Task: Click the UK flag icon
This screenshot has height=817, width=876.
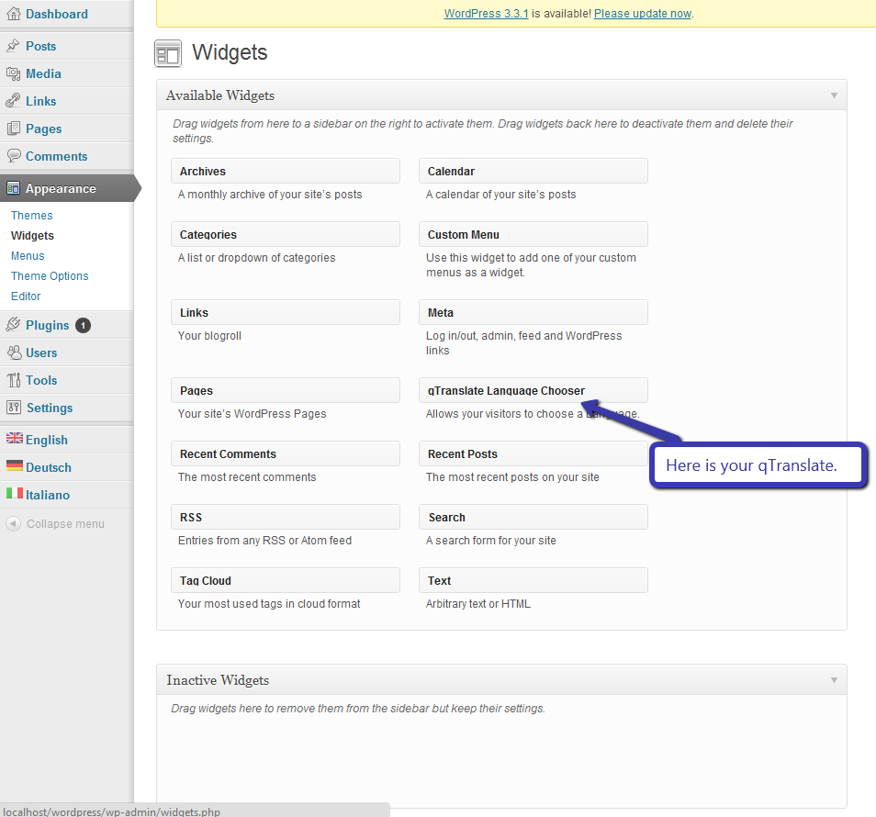Action: tap(15, 439)
